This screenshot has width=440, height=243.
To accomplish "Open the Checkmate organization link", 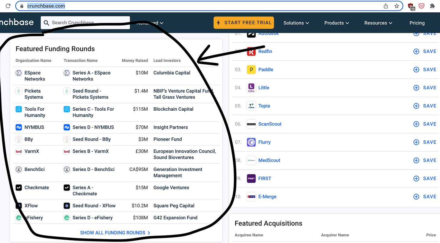I will [37, 188].
